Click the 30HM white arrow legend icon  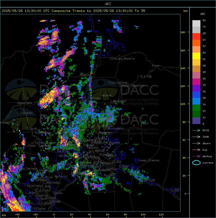point(196,137)
